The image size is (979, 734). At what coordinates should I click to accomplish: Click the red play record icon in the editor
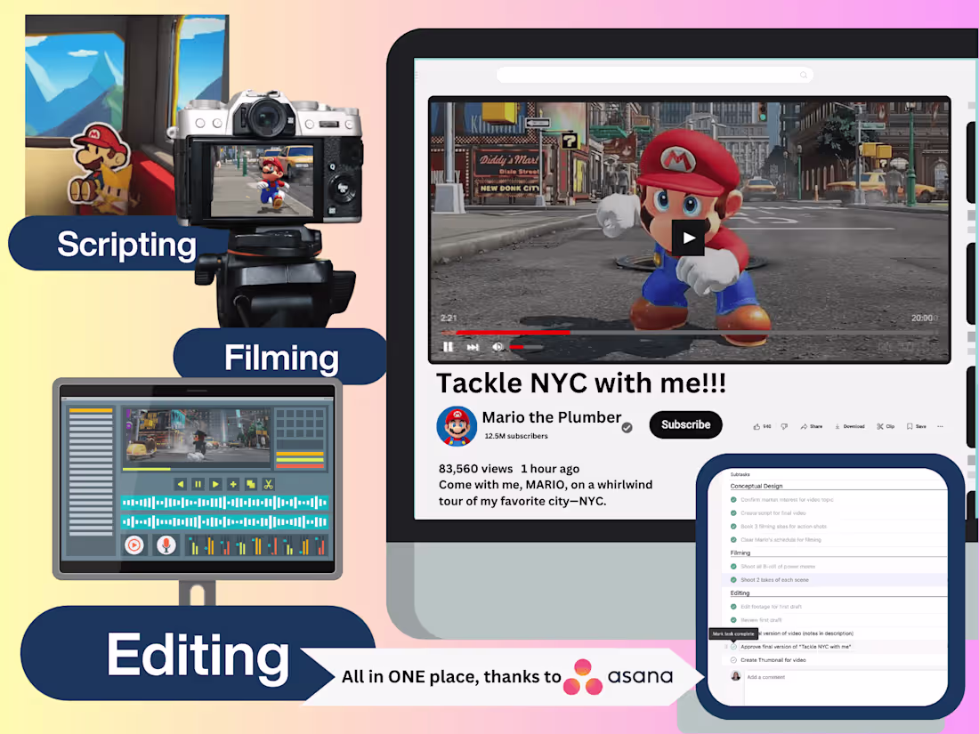[x=134, y=544]
